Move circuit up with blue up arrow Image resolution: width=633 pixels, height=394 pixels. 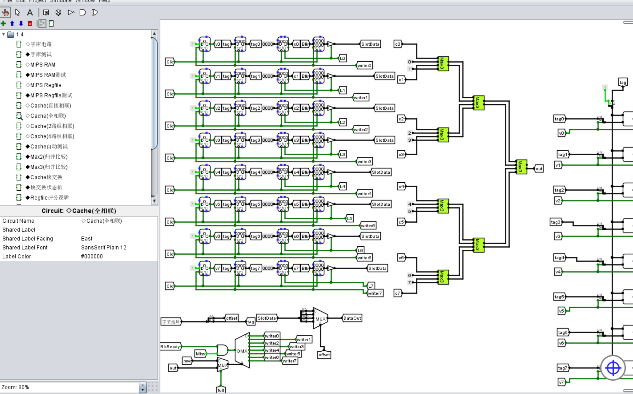(x=12, y=23)
